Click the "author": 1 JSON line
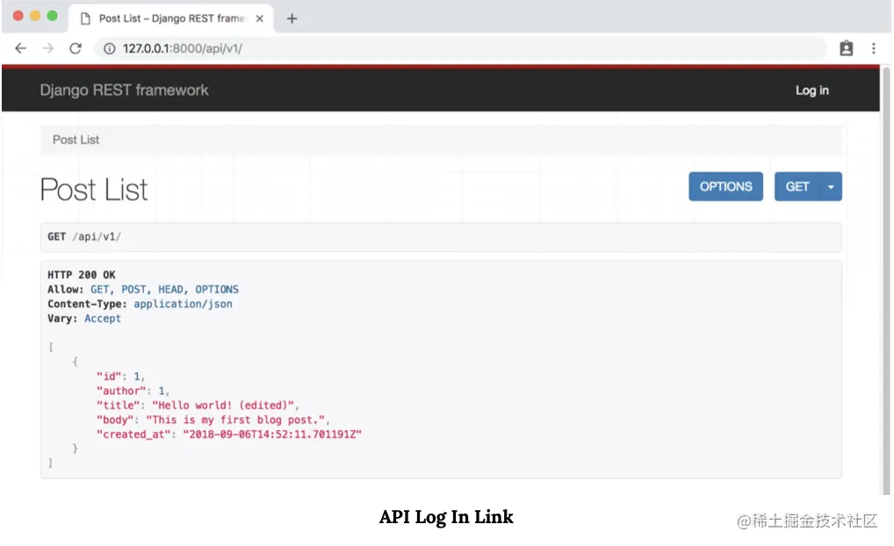894x546 pixels. 133,391
